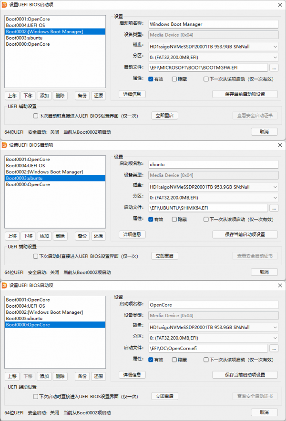Click the 启动项名称 field containing ubuntu
286x421 pixels.
point(214,164)
